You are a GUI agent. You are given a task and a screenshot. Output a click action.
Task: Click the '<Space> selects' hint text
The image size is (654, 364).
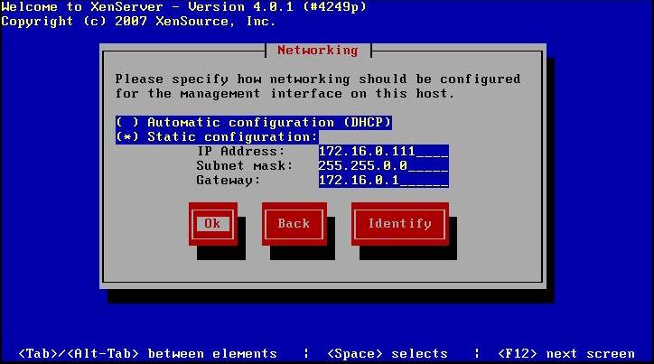coord(388,354)
